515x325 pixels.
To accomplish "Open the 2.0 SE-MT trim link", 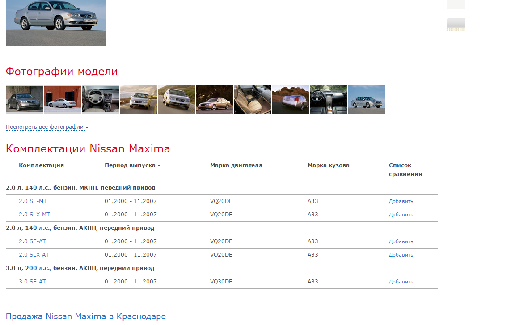I will point(33,201).
